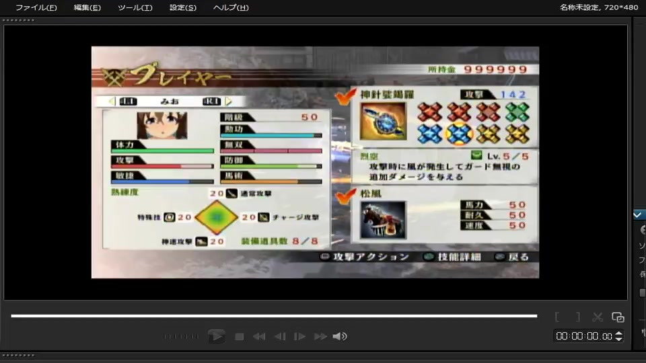Open the ツール(T) menu
Viewport: 646px width, 363px height.
[x=135, y=7]
